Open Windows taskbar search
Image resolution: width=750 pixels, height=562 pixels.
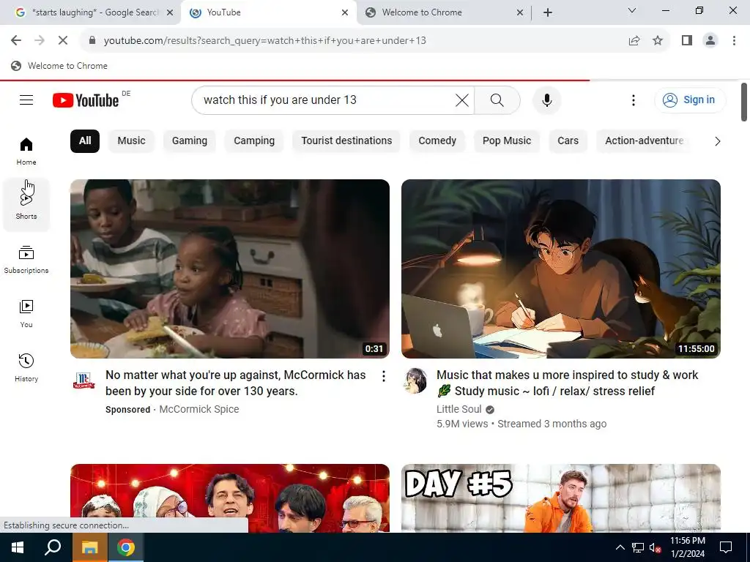coord(53,547)
